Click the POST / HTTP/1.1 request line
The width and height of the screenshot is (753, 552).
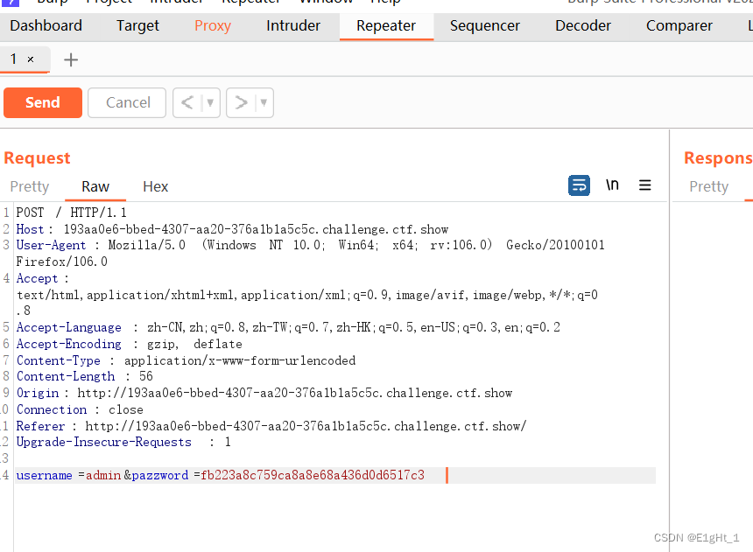point(72,213)
